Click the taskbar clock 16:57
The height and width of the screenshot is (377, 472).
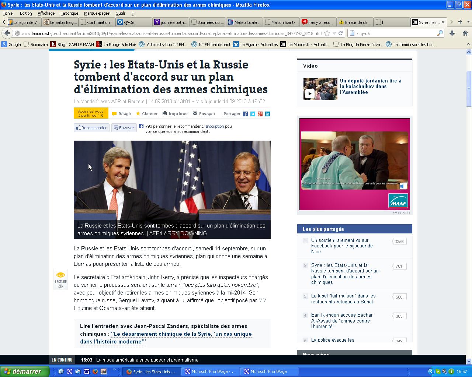(x=462, y=371)
